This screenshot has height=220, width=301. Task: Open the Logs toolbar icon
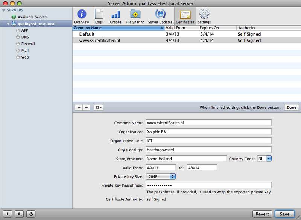point(99,17)
